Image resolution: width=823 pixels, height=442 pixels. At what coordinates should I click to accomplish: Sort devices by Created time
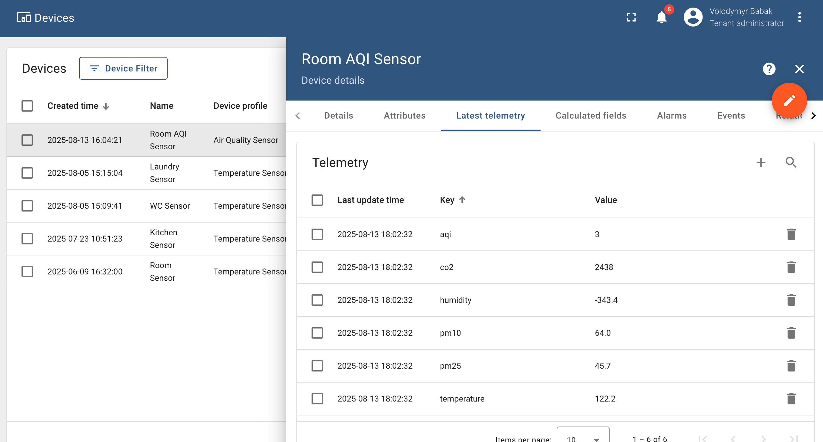[x=78, y=106]
